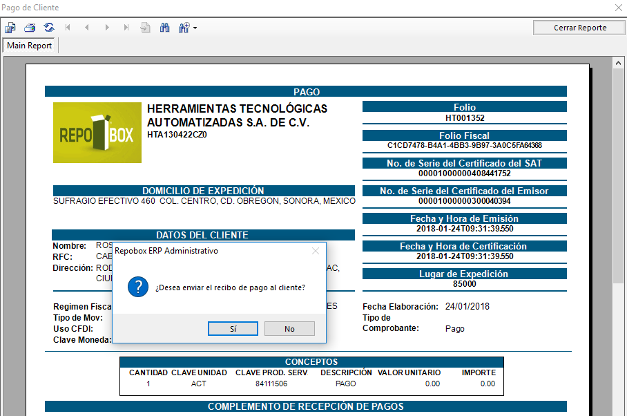627x416 pixels.
Task: Click the blue question mark icon
Action: (138, 287)
